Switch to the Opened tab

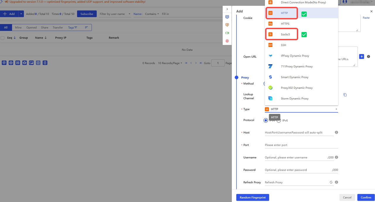[x=31, y=27]
